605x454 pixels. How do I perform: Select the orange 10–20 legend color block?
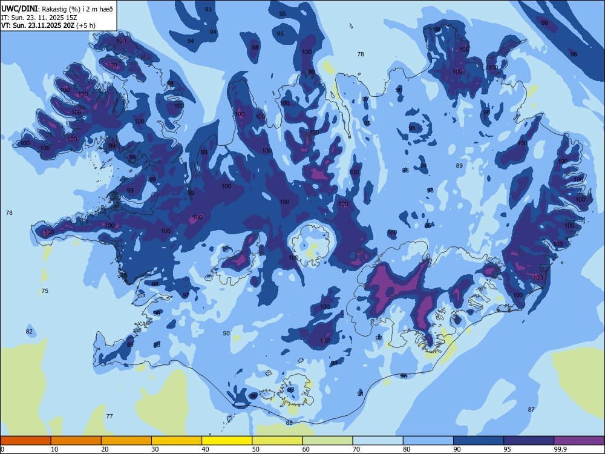(x=76, y=441)
